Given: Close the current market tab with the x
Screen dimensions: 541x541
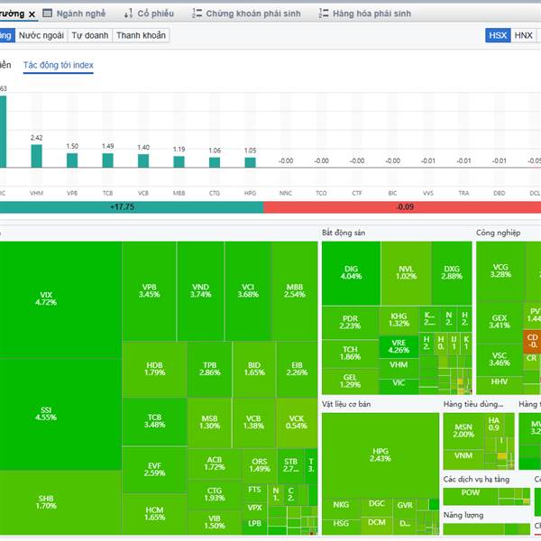Looking at the screenshot, I should [32, 14].
